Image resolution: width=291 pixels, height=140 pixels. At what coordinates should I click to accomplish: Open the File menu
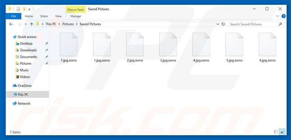click(x=13, y=16)
